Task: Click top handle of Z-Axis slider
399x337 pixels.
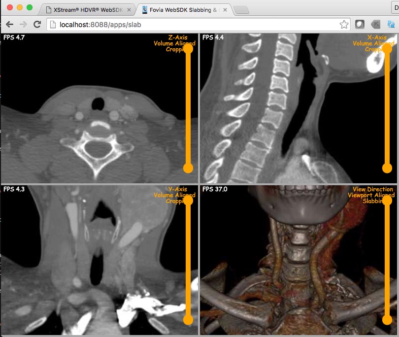Action: point(188,48)
